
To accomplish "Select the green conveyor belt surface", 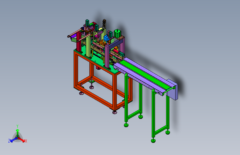I will coord(145,75).
